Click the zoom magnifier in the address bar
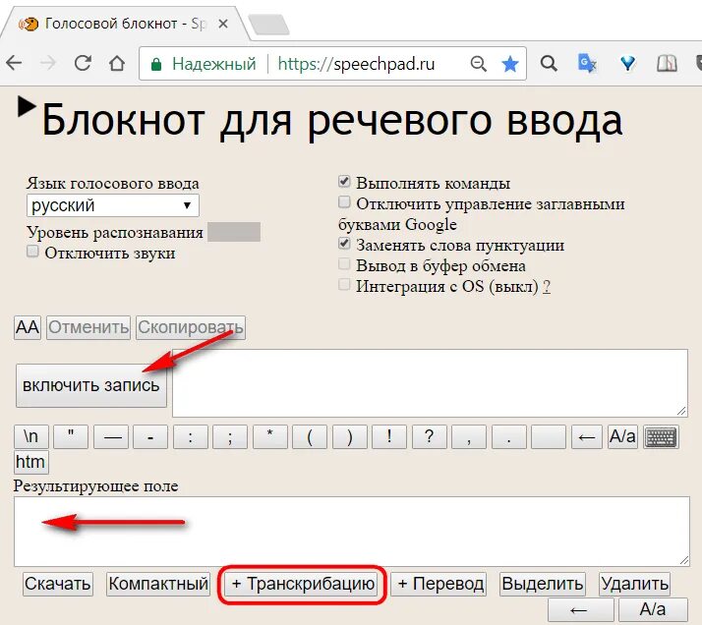 [478, 64]
